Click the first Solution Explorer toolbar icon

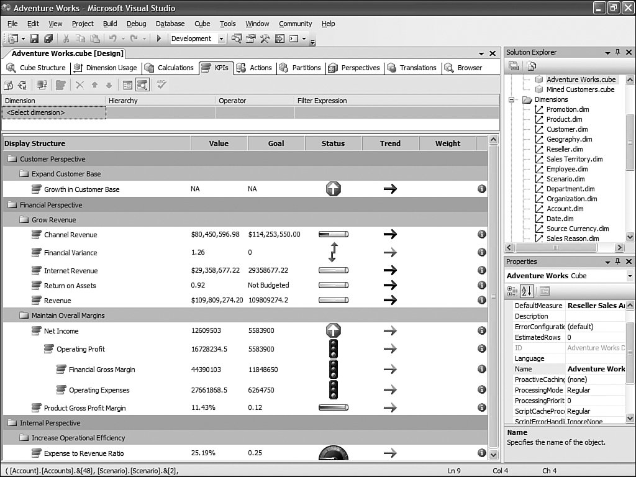514,66
